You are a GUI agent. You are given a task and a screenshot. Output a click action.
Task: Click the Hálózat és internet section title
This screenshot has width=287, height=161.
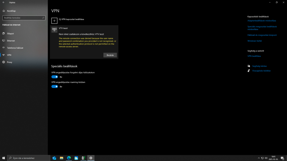tap(11, 25)
